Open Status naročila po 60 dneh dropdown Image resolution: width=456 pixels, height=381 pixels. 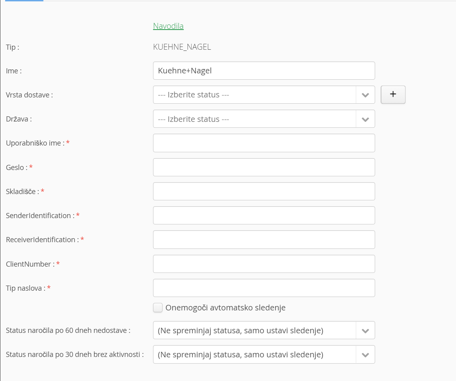[x=264, y=330]
